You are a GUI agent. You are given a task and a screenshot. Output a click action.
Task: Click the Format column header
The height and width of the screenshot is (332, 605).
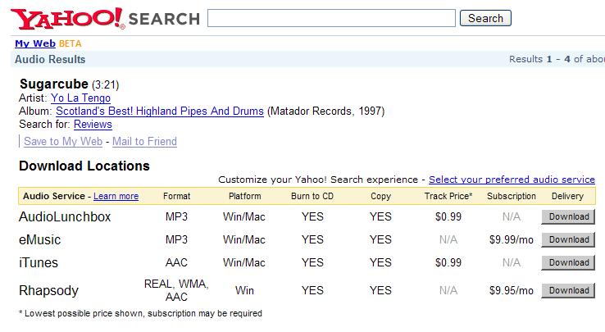tap(177, 196)
